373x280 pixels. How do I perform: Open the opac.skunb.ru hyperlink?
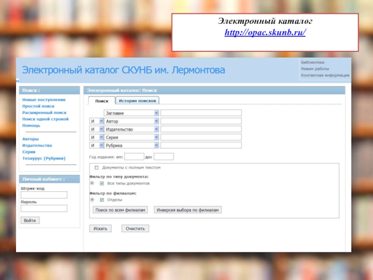265,34
